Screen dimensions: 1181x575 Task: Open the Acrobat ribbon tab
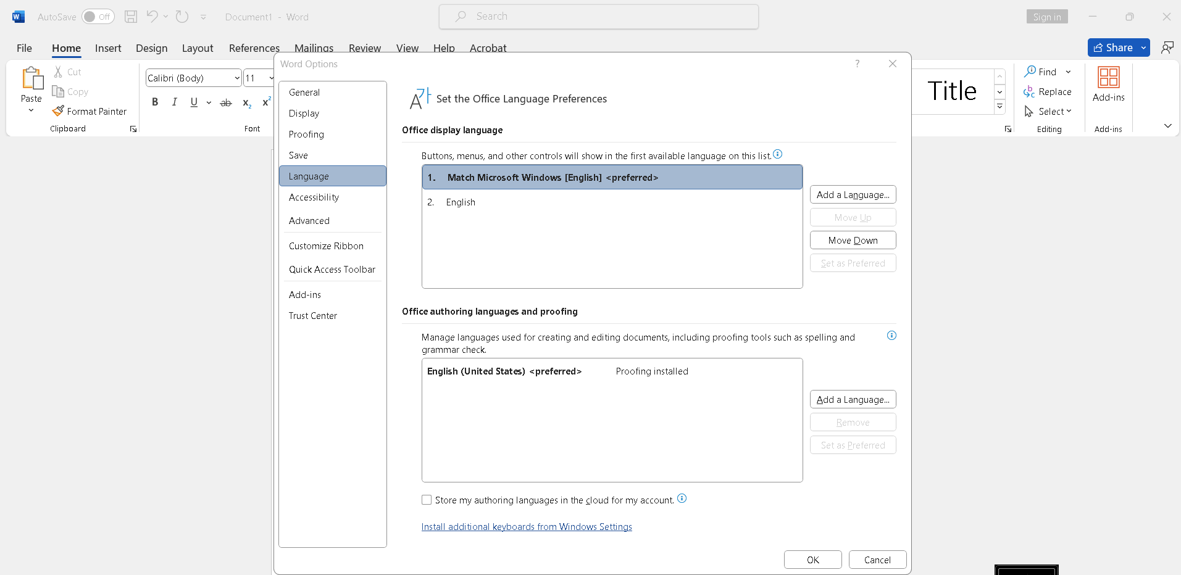coord(488,48)
